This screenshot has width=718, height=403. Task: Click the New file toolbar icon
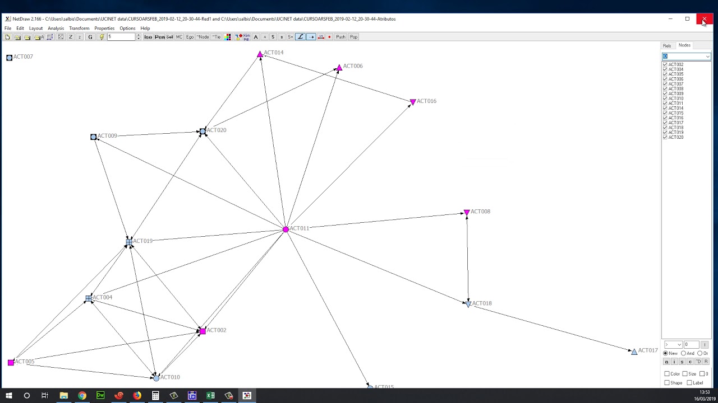click(7, 37)
